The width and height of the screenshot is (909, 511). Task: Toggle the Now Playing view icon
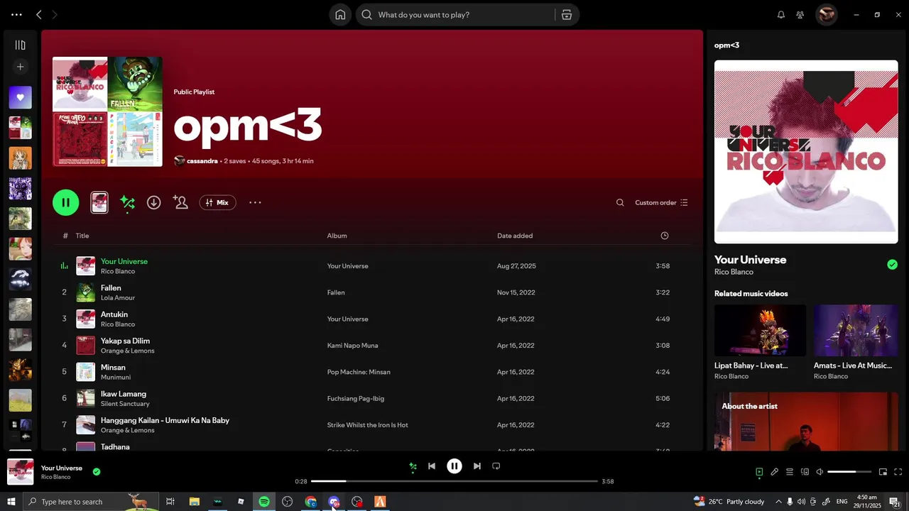[x=759, y=472]
